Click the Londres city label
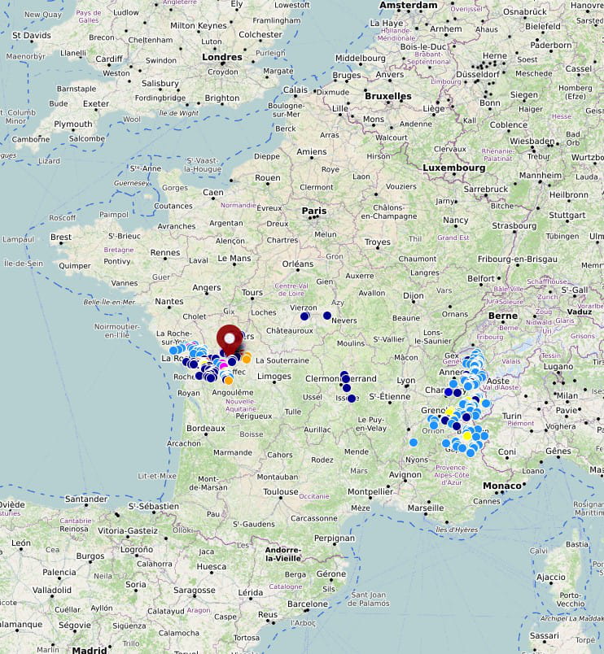The image size is (604, 654). [x=221, y=57]
